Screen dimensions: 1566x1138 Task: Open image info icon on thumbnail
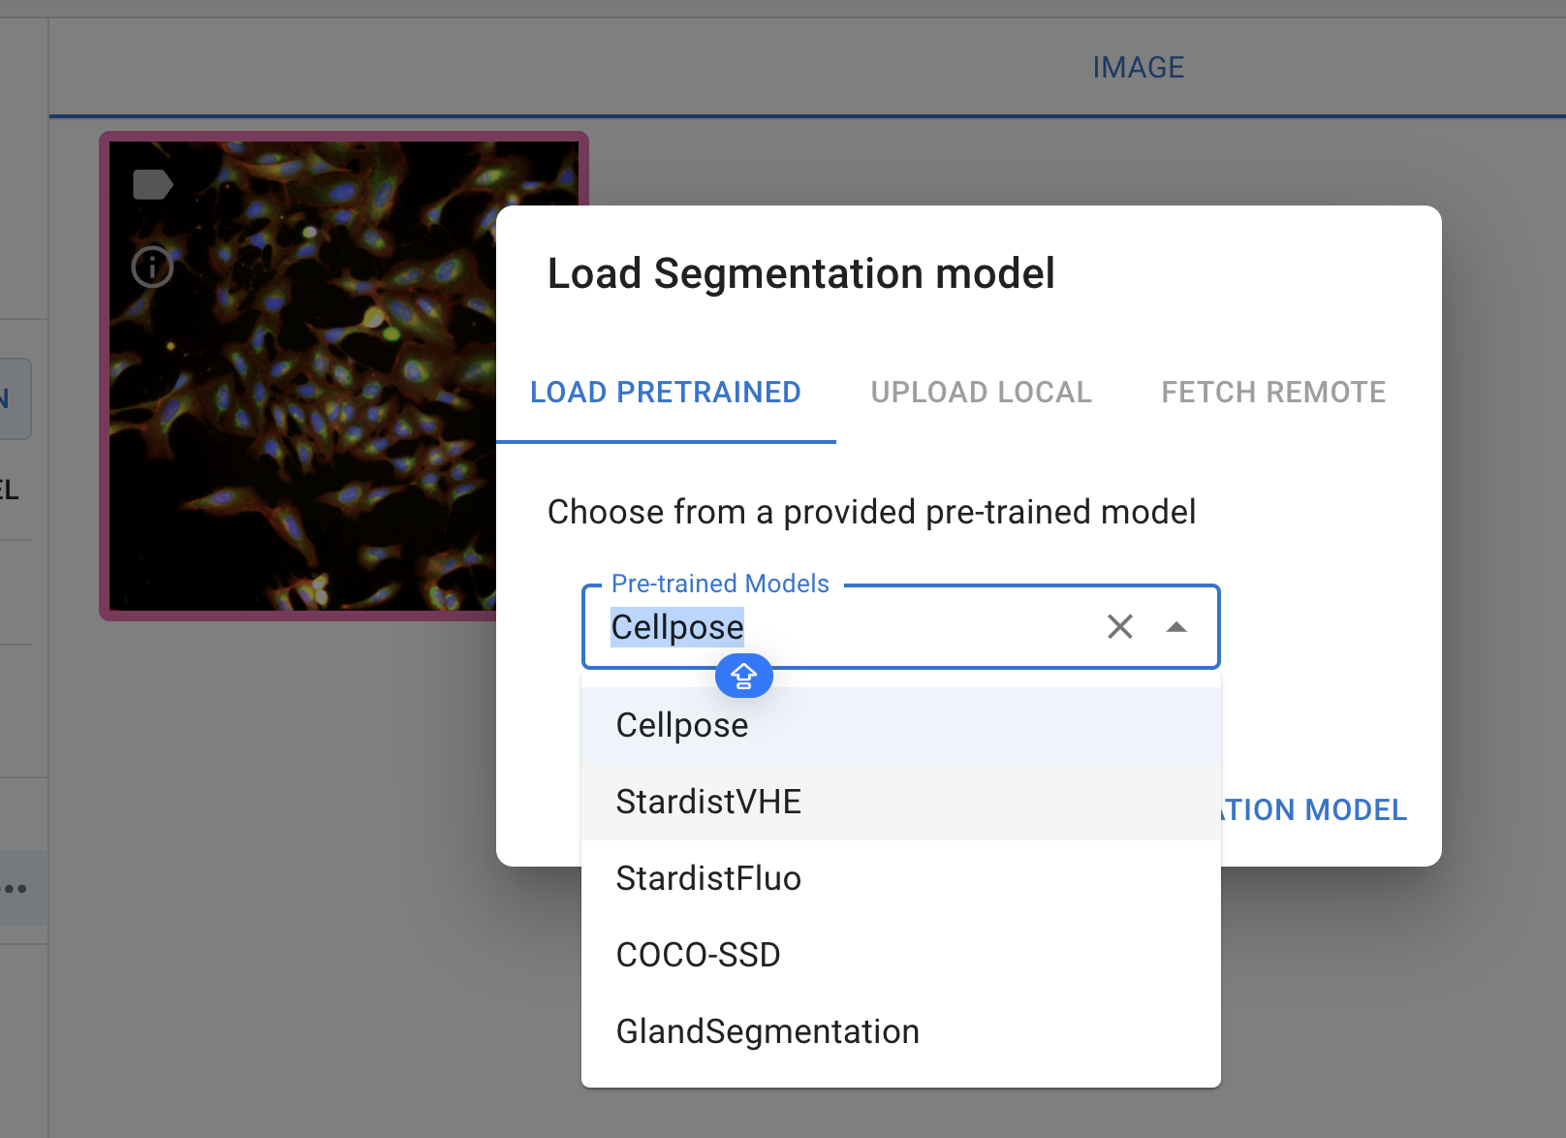click(x=153, y=267)
